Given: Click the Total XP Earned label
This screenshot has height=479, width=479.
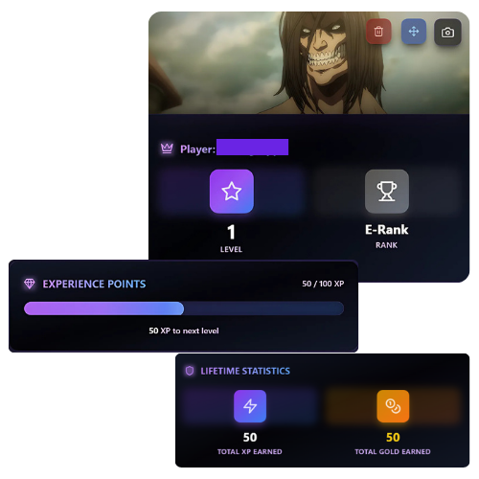Looking at the screenshot, I should click(250, 451).
